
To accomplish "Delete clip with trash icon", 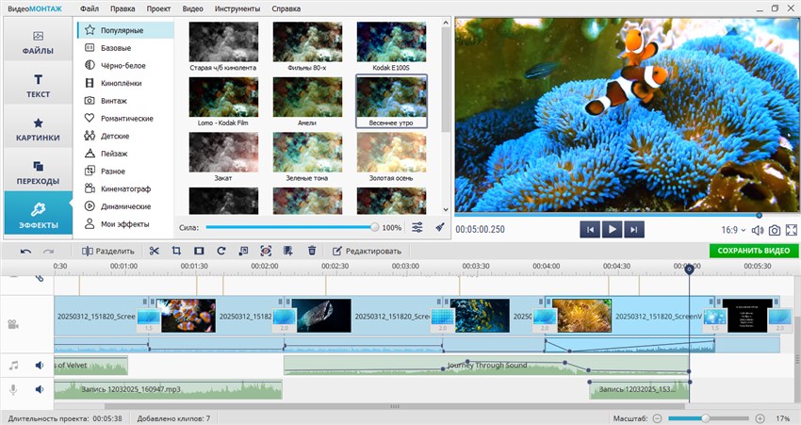I will tap(312, 251).
